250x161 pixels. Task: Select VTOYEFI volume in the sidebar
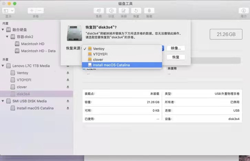(x=24, y=80)
